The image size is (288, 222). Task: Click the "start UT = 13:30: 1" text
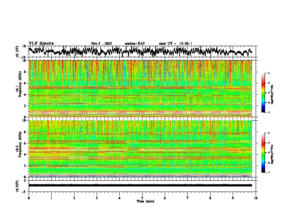pyautogui.click(x=176, y=44)
